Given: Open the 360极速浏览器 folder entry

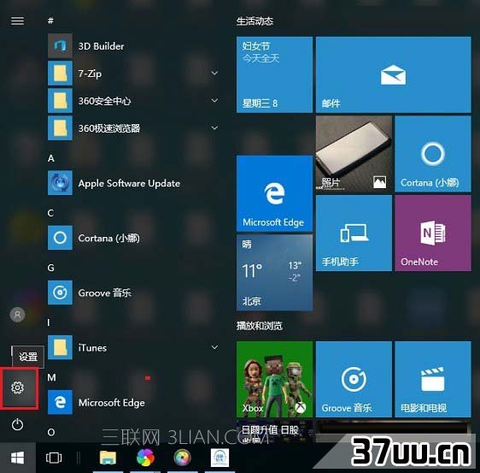Looking at the screenshot, I should click(x=133, y=127).
